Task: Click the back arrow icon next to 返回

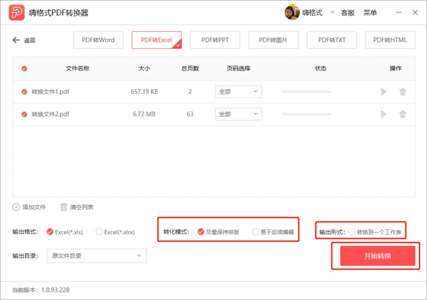Action: (x=16, y=40)
